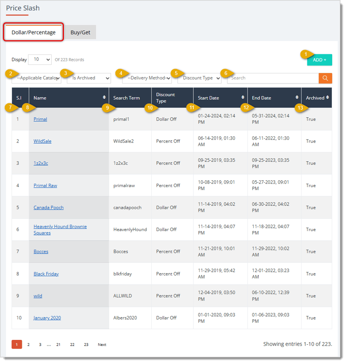This screenshot has height=363, width=346.
Task: Open the Black Friday record link
Action: 46,274
